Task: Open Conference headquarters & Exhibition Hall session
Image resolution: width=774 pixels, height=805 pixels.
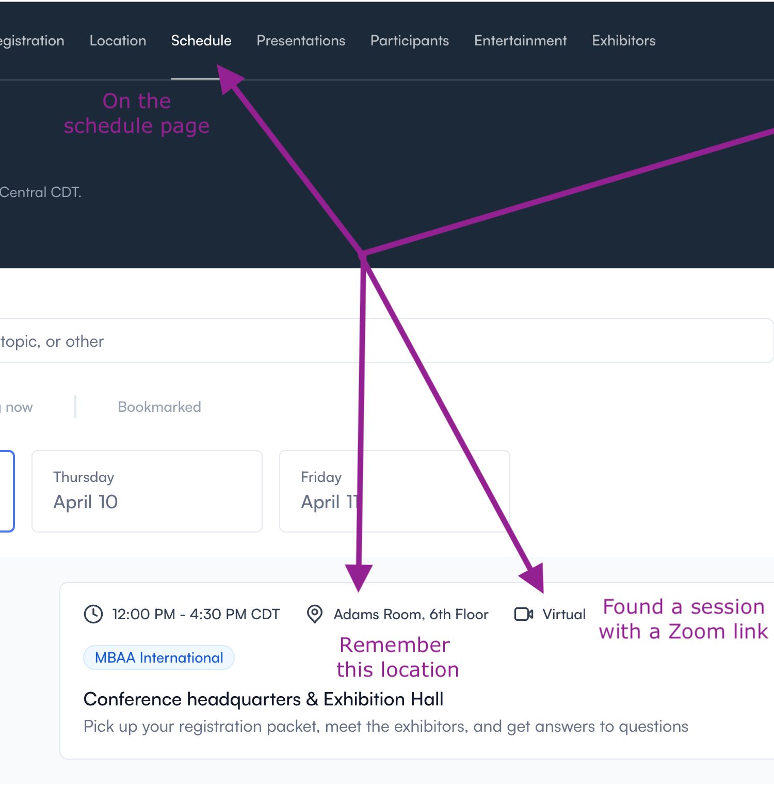Action: point(263,699)
